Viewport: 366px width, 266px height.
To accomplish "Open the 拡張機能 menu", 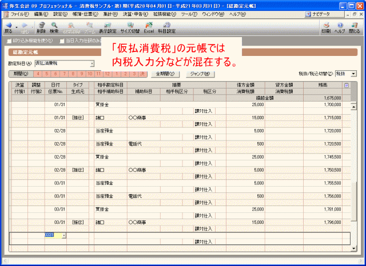I will [165, 14].
